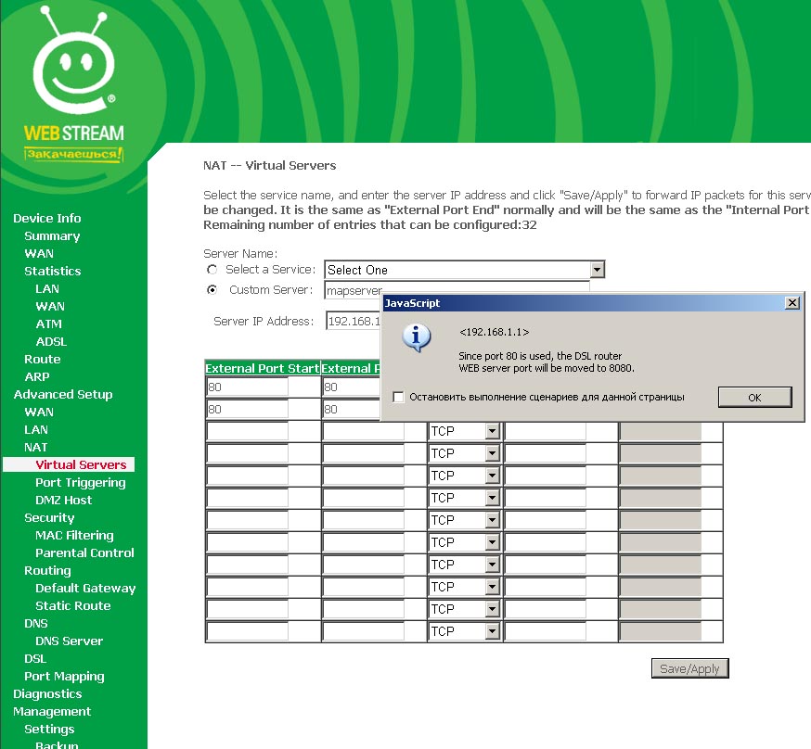Click the External Port Start field in the first row
Viewport: 811px width, 749px height.
coord(247,387)
